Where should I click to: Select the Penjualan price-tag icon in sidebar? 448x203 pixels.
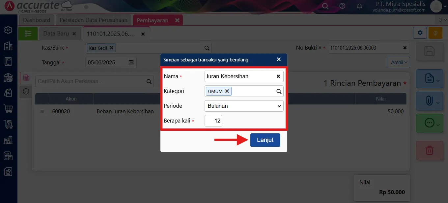[8, 93]
